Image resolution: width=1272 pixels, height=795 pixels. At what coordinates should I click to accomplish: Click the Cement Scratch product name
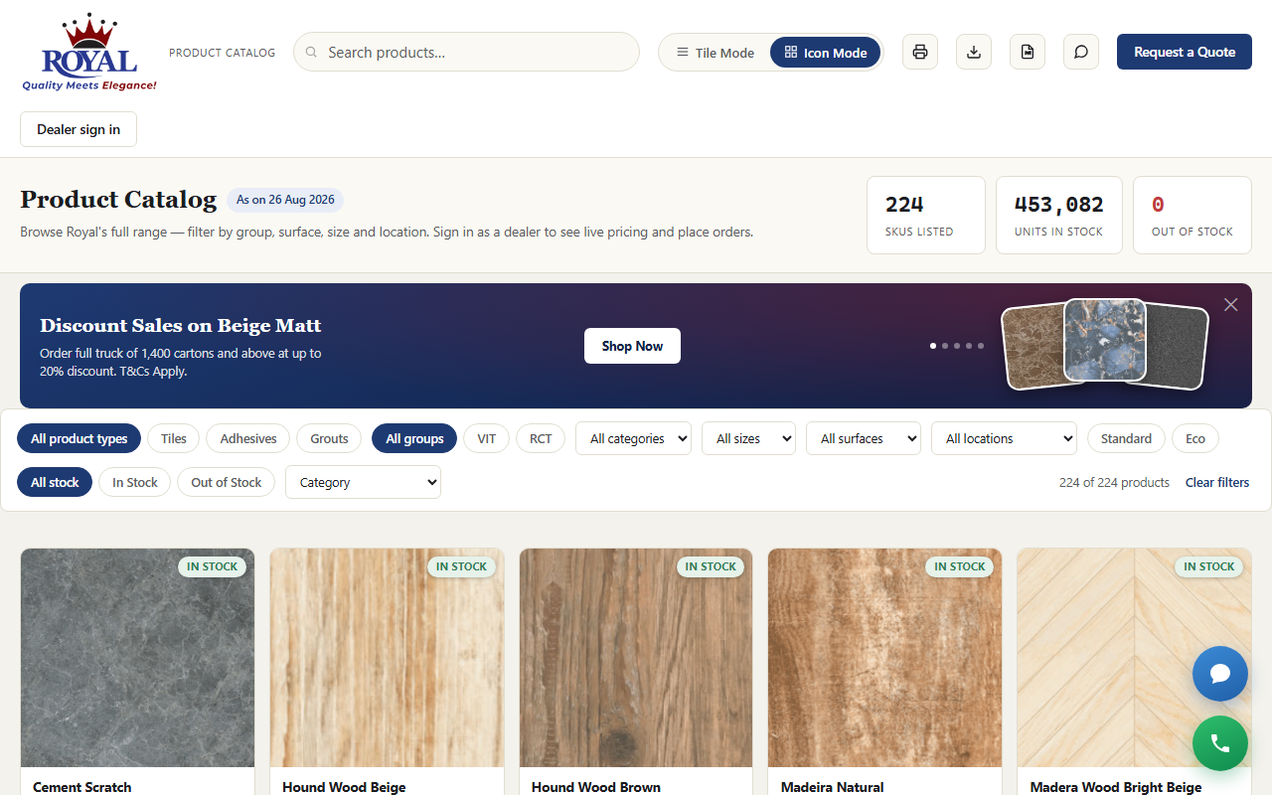(x=82, y=787)
